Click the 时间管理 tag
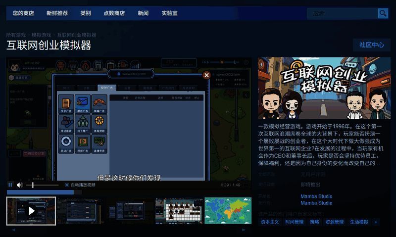 pos(294,222)
